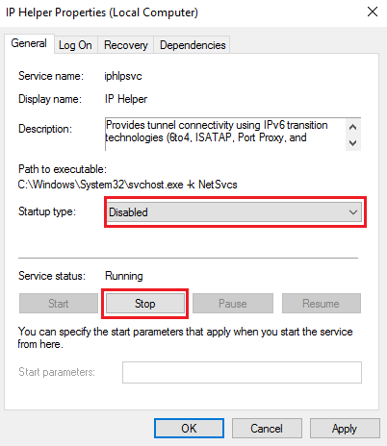Apply the service settings

pyautogui.click(x=345, y=428)
